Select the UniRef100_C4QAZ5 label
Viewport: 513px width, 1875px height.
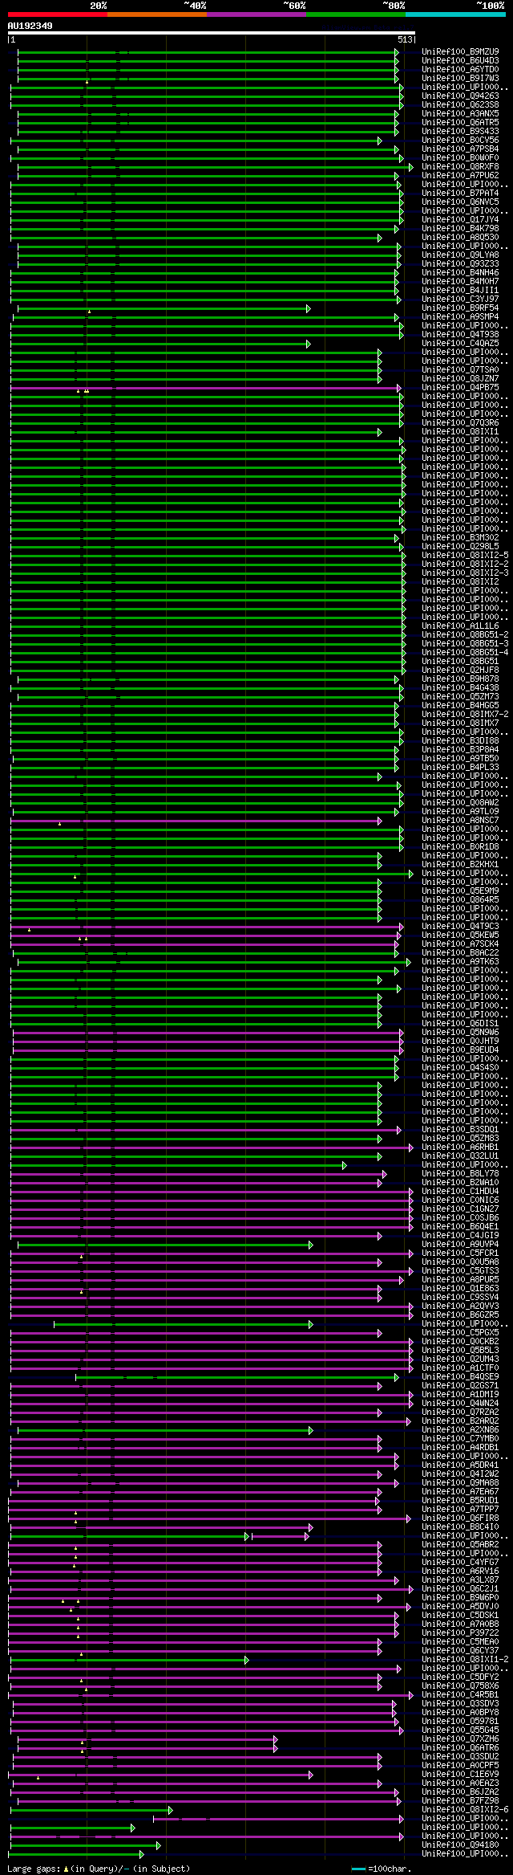460,344
